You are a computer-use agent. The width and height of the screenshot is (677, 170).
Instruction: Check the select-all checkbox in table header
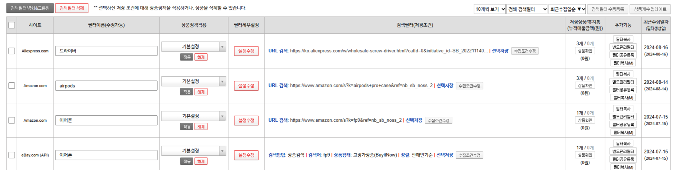point(12,25)
